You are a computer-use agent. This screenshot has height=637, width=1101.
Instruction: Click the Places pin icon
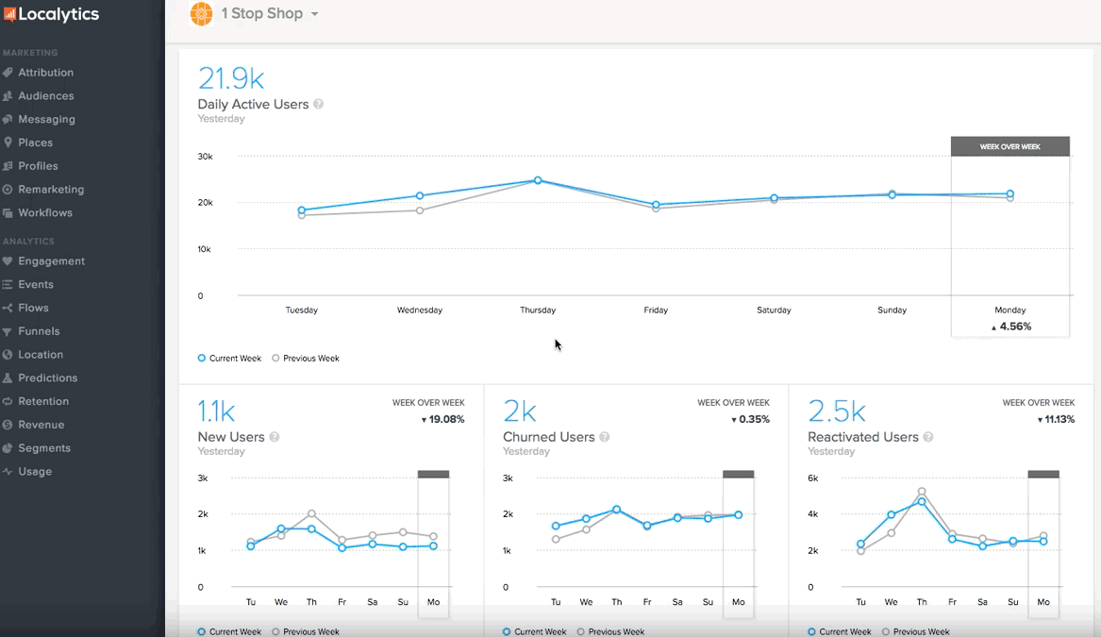[8, 142]
